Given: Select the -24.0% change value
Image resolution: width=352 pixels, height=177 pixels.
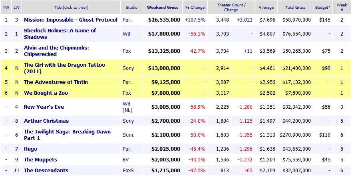Looking at the screenshot, I should (x=197, y=121).
